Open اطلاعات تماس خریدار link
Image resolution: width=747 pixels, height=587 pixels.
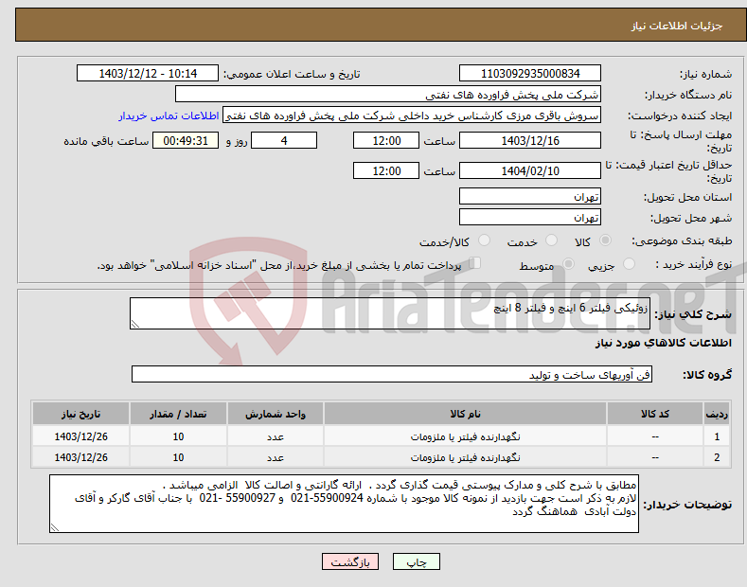point(169,116)
